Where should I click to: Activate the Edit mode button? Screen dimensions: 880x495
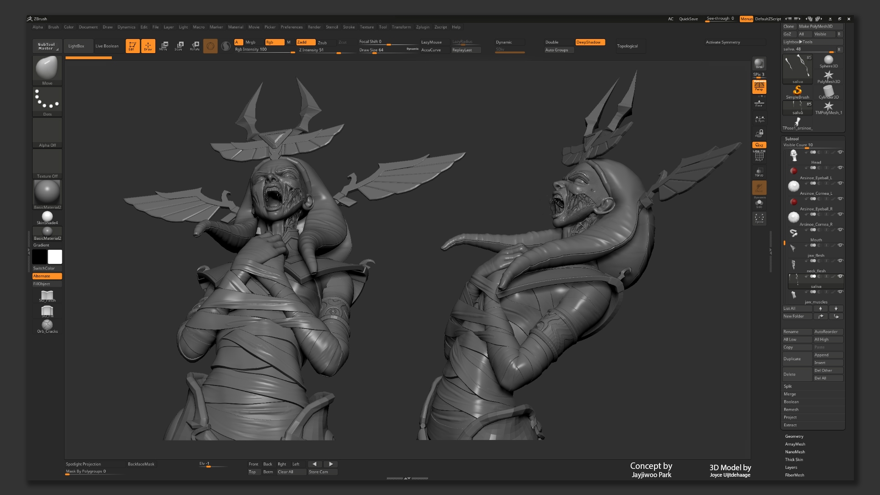132,46
